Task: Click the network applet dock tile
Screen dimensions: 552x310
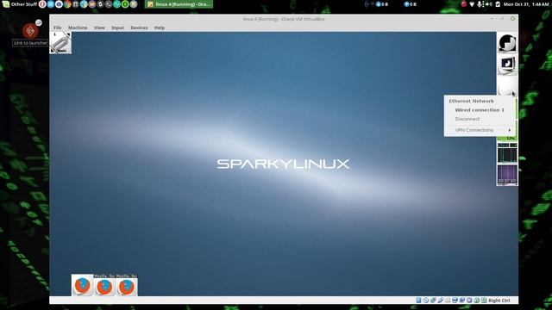Action: click(x=507, y=85)
